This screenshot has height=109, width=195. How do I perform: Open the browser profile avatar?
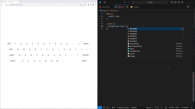(93, 5)
